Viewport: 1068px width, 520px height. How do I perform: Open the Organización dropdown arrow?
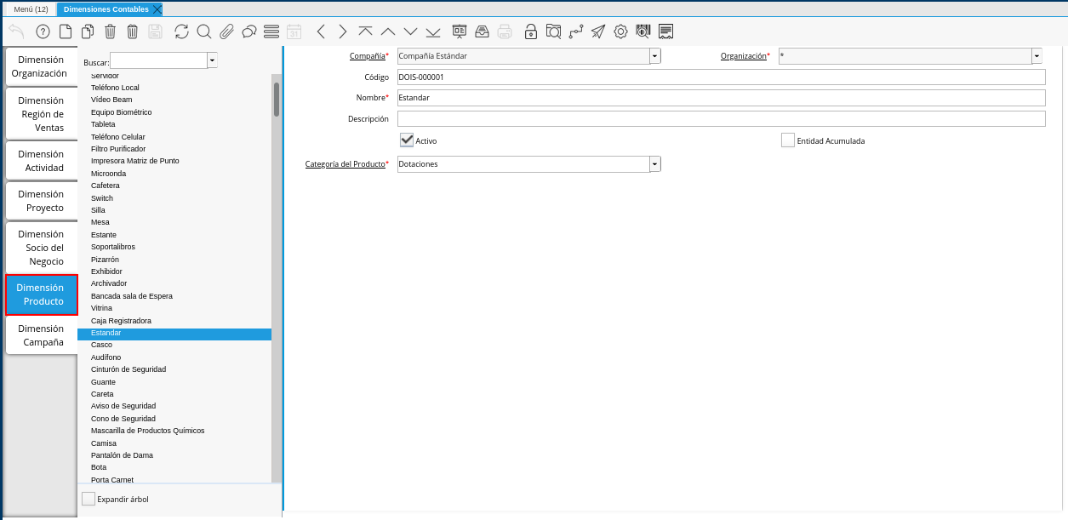(1037, 56)
